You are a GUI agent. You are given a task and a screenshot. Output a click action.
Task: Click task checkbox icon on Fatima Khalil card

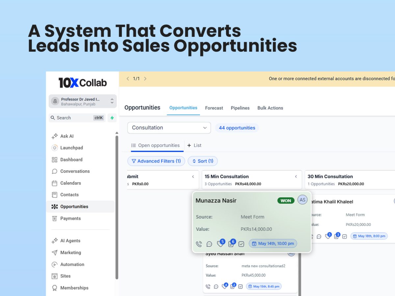click(345, 236)
